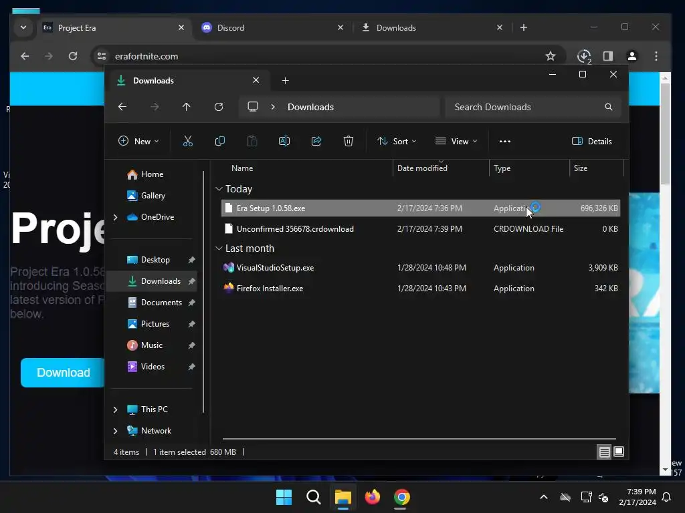Select Gallery in navigation pane
The width and height of the screenshot is (685, 513).
pyautogui.click(x=153, y=196)
